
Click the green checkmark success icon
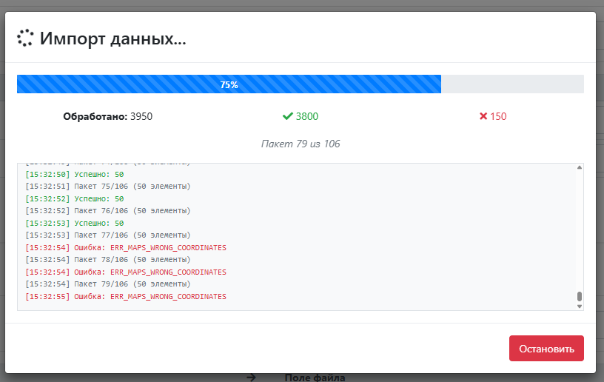pos(287,116)
